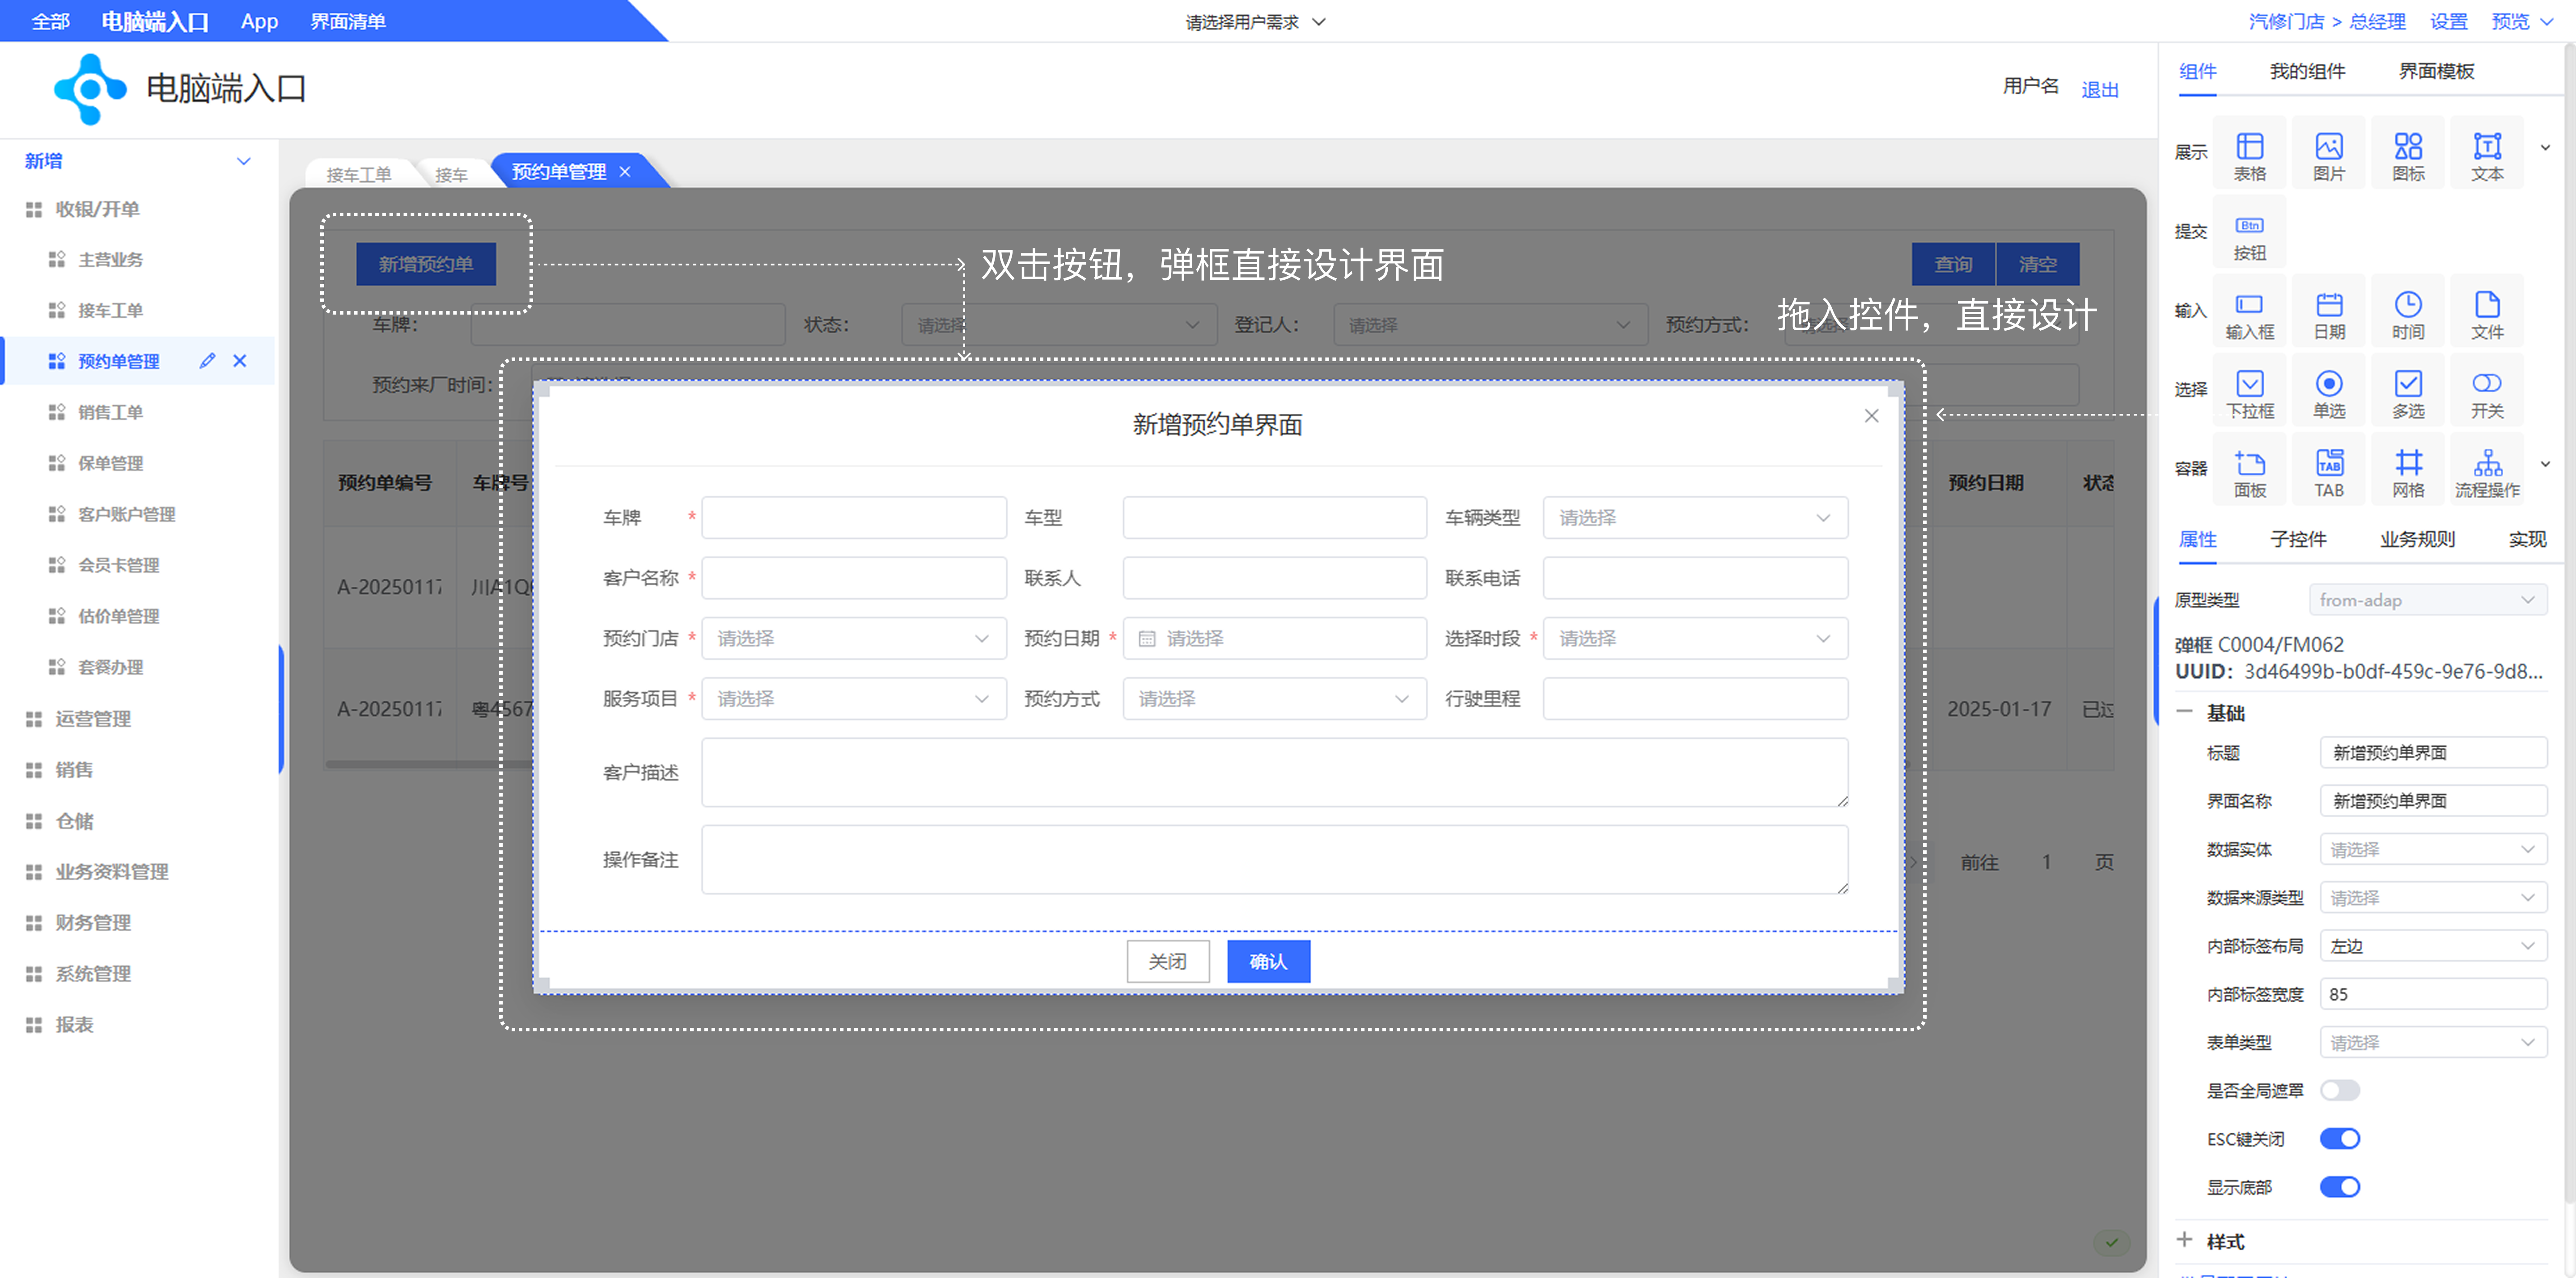Click the pencil edit icon beside 预约单管理
The width and height of the screenshot is (2576, 1278).
207,361
